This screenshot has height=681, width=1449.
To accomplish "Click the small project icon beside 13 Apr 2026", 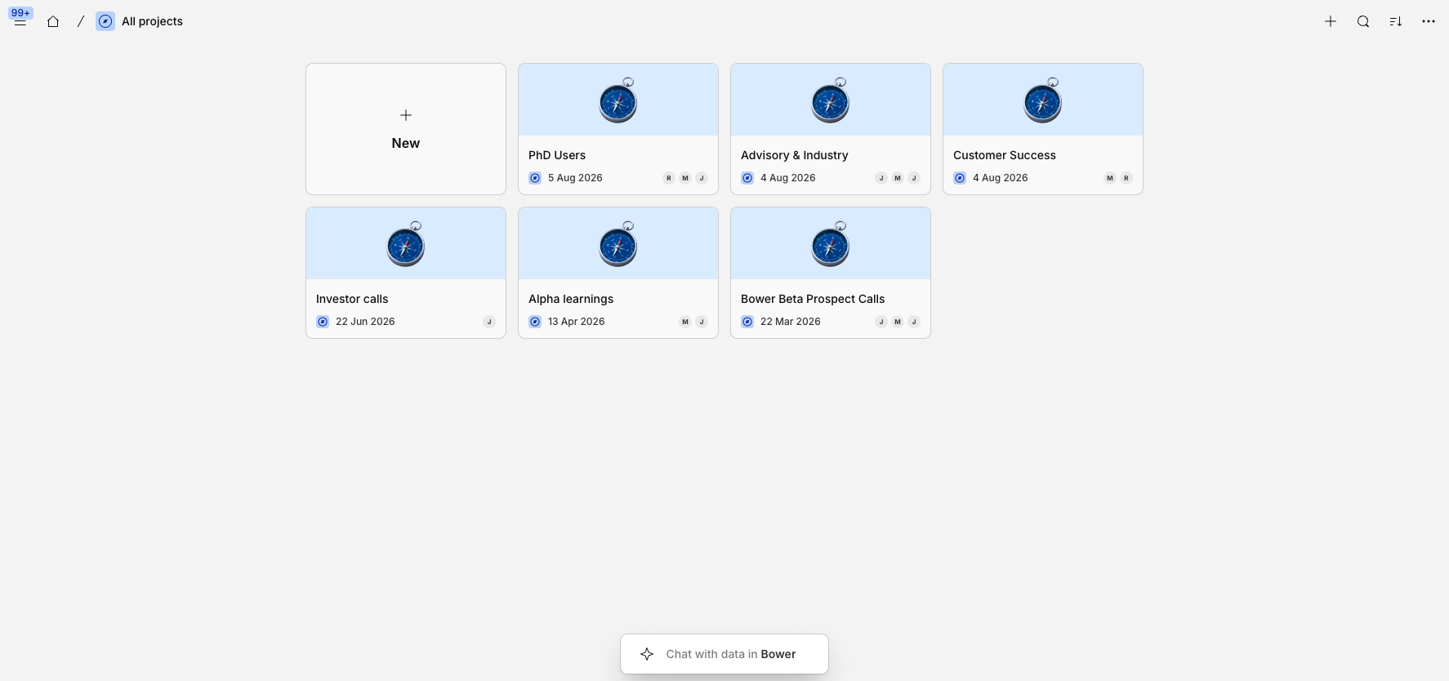I will [x=535, y=322].
